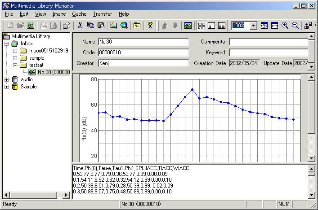Click the network transfer icon at toolbar end

[x=308, y=26]
